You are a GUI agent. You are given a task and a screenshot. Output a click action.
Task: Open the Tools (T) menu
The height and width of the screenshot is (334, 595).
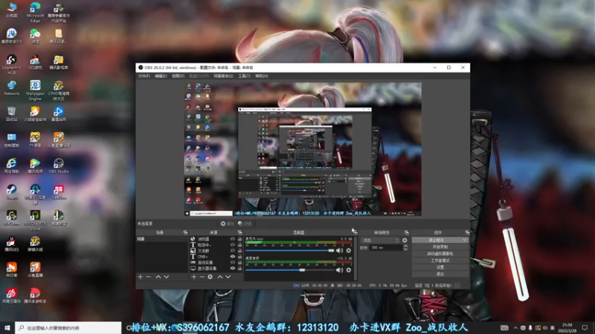click(x=244, y=76)
